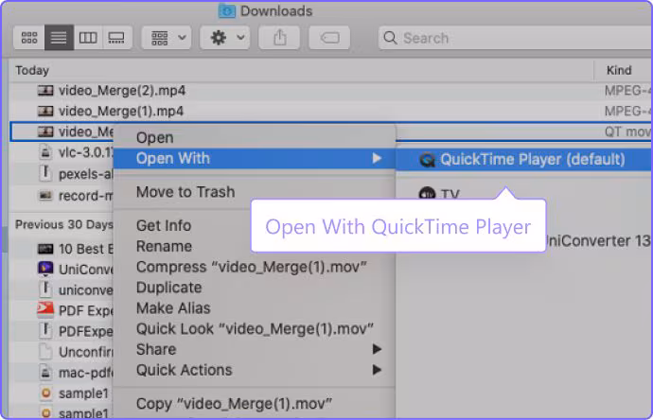Expand the Open With submenu arrow
This screenshot has width=653, height=420.
[377, 158]
